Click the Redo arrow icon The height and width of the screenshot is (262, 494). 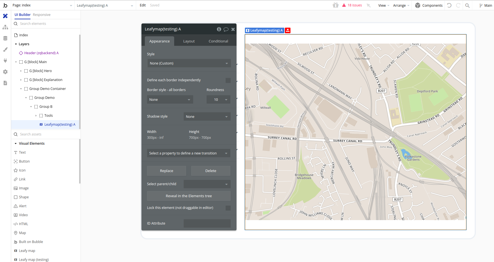coord(458,5)
